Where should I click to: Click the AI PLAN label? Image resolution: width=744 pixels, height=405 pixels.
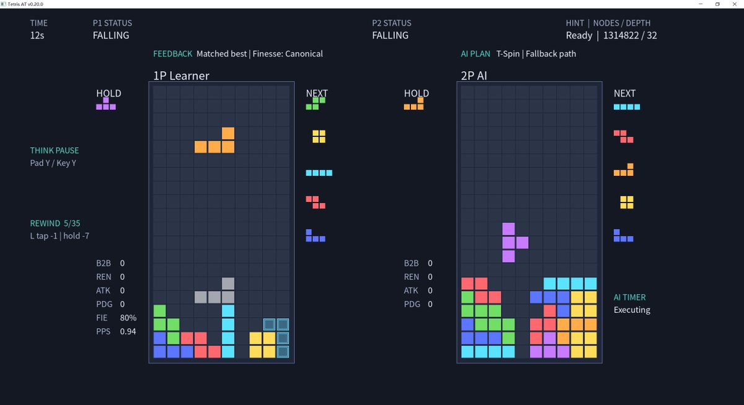click(x=476, y=54)
